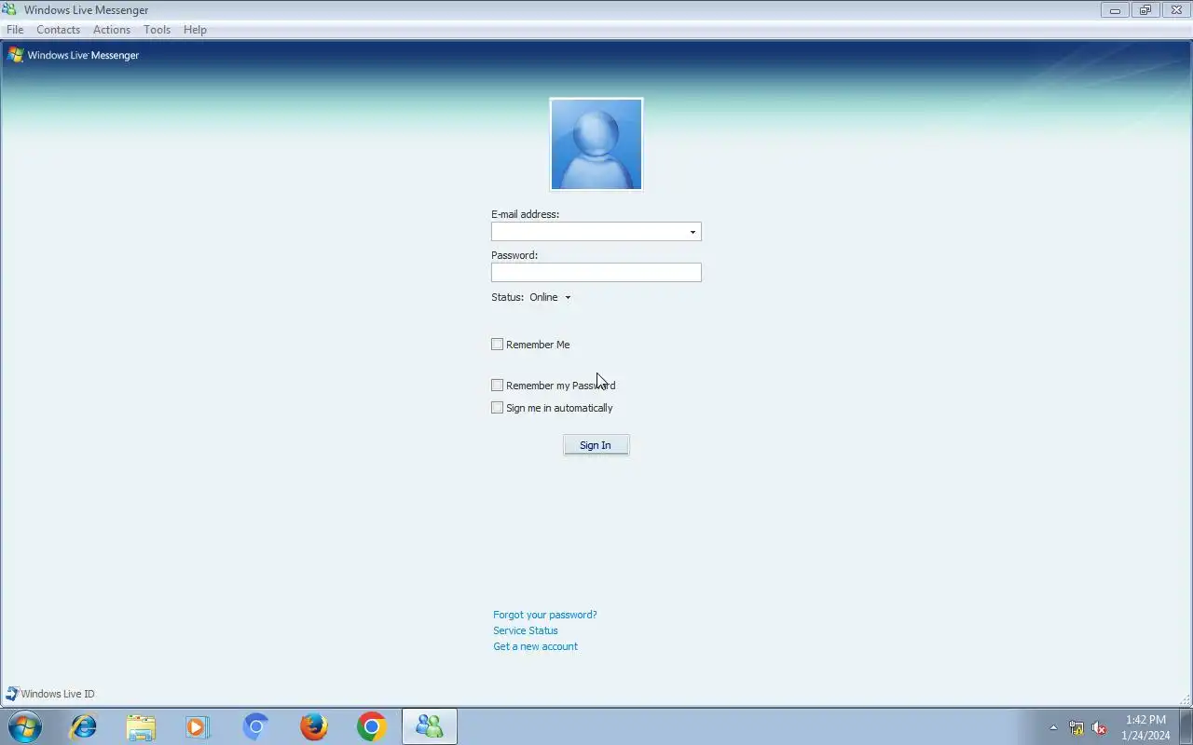This screenshot has height=745, width=1193.
Task: Click the Sign In button
Action: (x=596, y=445)
